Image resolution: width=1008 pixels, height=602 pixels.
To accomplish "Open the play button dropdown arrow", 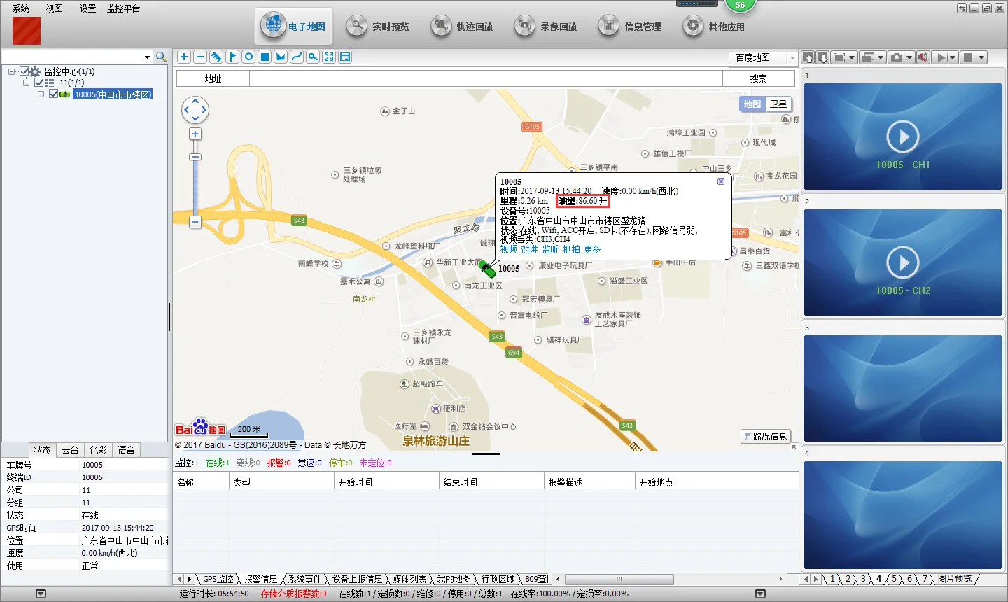I will 953,57.
